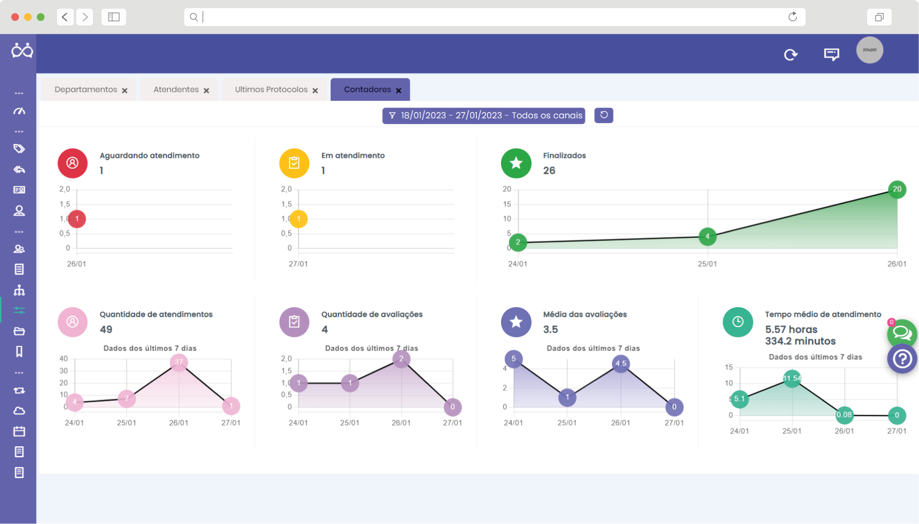This screenshot has width=919, height=524.
Task: Click the yellow Em atendimento icon
Action: pyautogui.click(x=294, y=163)
